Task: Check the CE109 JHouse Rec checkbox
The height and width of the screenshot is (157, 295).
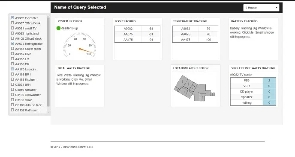Action: click(12, 105)
